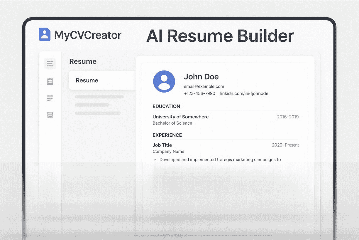This screenshot has width=359, height=240.
Task: Click the MyCVCreator logo icon
Action: [x=45, y=34]
